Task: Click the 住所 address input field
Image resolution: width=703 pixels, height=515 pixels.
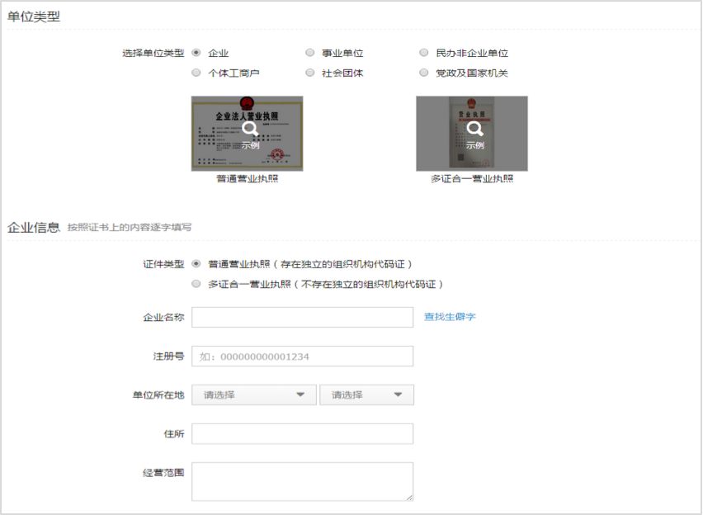Action: click(x=302, y=434)
